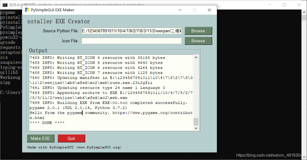307x160 pixels.
Task: Click 'Werkzeug' in the command prompt list
Action: point(10,77)
